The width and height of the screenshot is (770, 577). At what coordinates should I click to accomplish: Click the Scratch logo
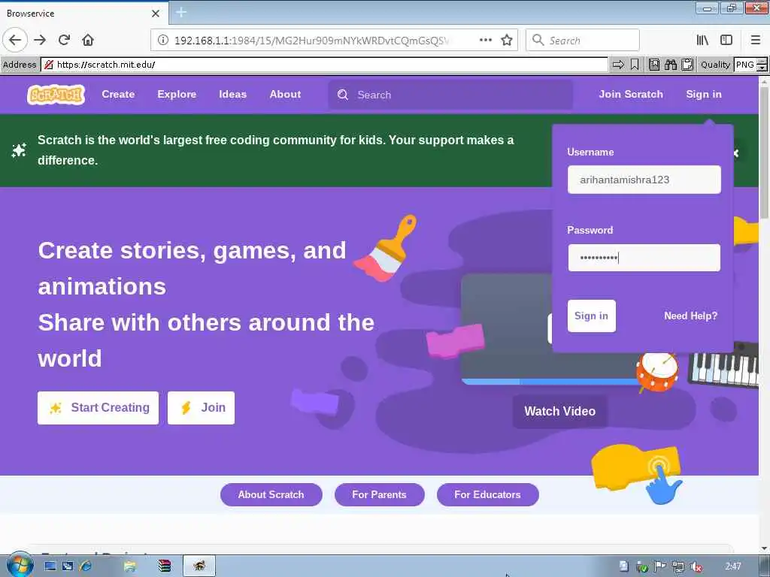[56, 94]
